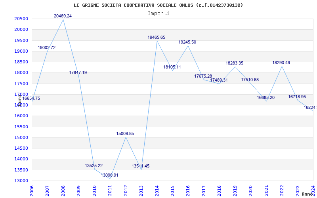Click y-axis value 15000
Viewport: 317px width, 198px height.
21,137
